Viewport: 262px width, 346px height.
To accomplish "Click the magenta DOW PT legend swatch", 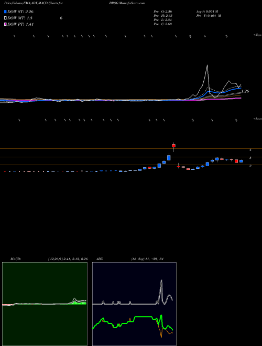I will [x=5, y=24].
